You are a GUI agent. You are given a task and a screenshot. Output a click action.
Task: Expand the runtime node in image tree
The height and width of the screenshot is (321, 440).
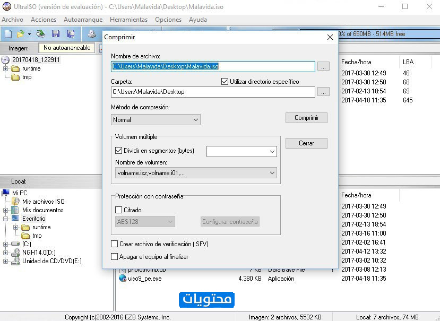click(5, 69)
